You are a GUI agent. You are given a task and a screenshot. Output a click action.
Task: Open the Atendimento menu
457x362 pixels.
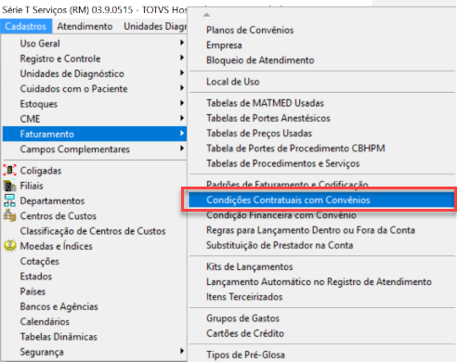click(x=85, y=26)
